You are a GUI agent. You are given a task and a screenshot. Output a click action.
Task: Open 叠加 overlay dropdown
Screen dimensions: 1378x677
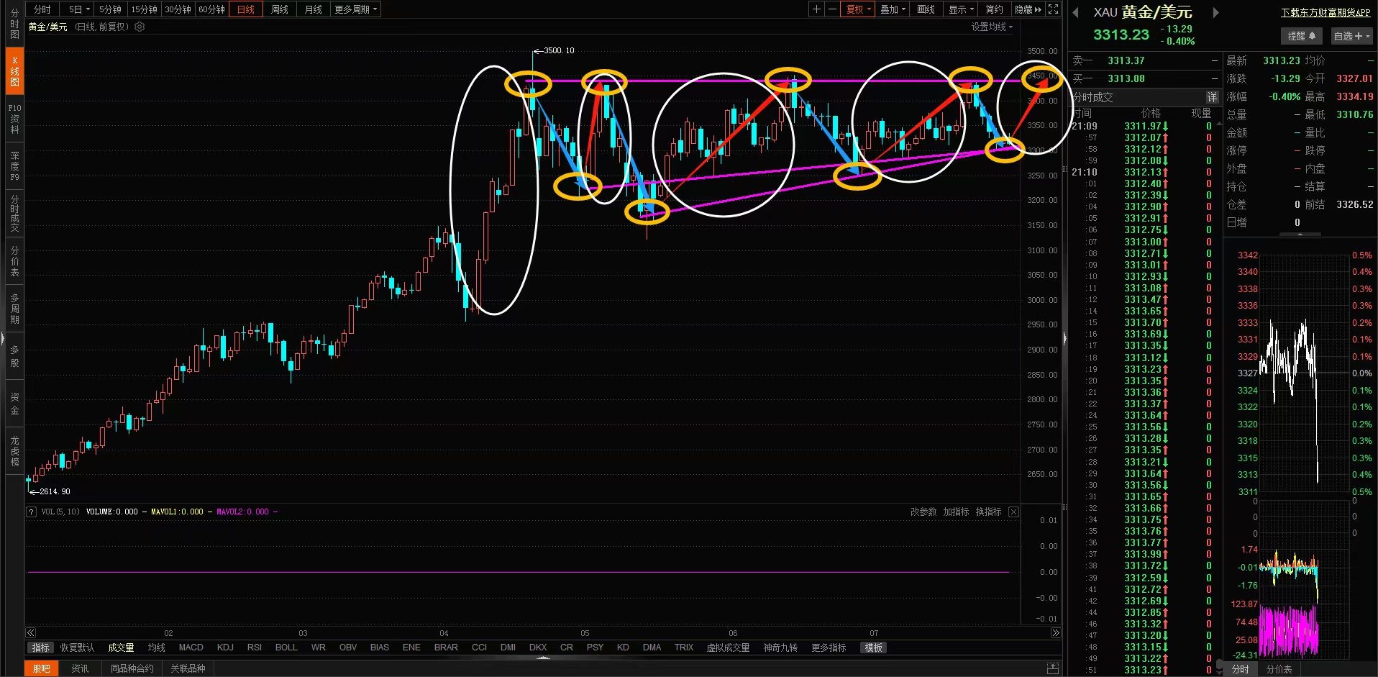tap(893, 9)
